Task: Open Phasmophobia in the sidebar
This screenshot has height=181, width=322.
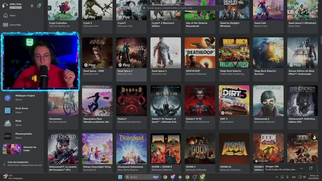Action: 22,136
